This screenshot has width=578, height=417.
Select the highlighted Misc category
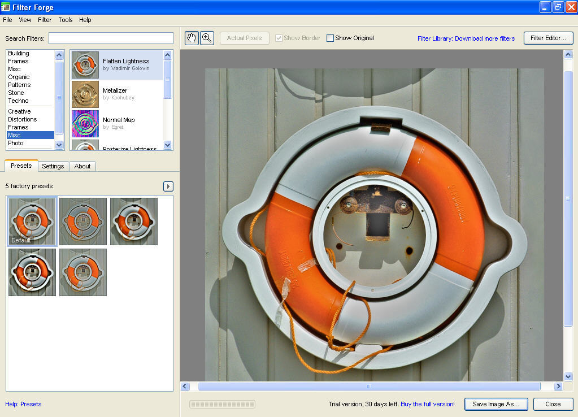tap(30, 135)
